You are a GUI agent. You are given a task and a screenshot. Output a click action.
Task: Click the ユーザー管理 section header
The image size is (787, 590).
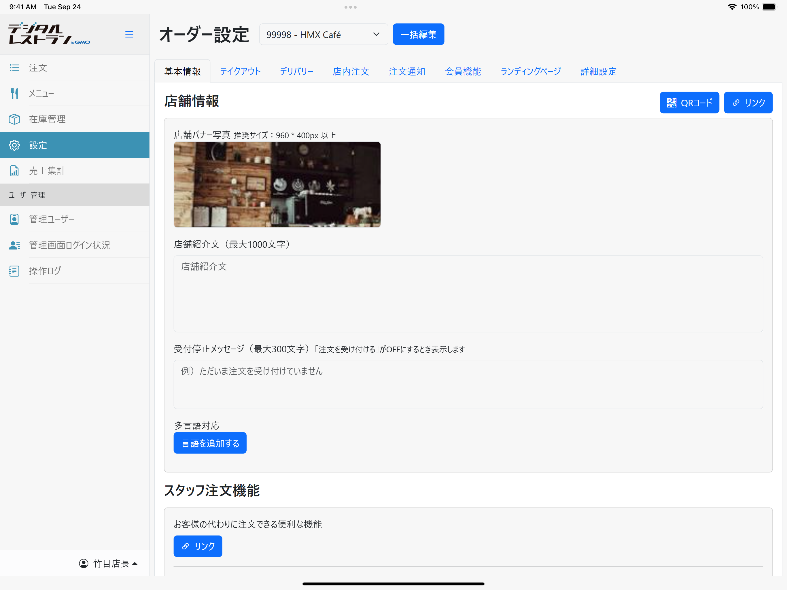point(75,195)
